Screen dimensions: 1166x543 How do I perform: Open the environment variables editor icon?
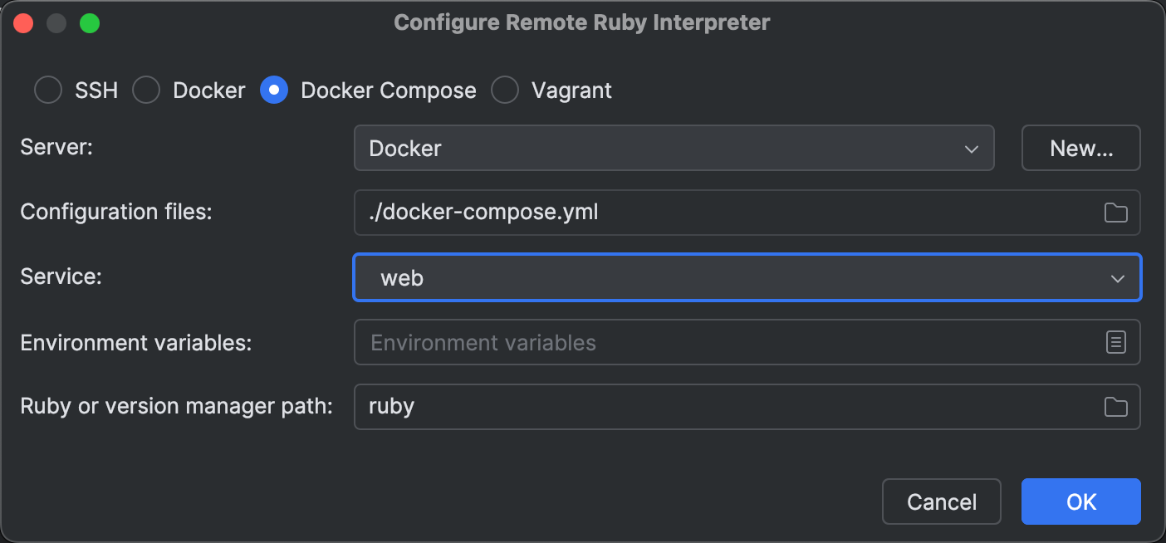pos(1117,342)
